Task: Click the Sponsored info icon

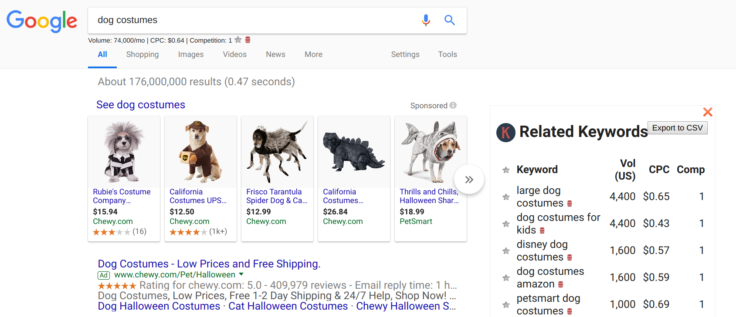Action: coord(453,105)
